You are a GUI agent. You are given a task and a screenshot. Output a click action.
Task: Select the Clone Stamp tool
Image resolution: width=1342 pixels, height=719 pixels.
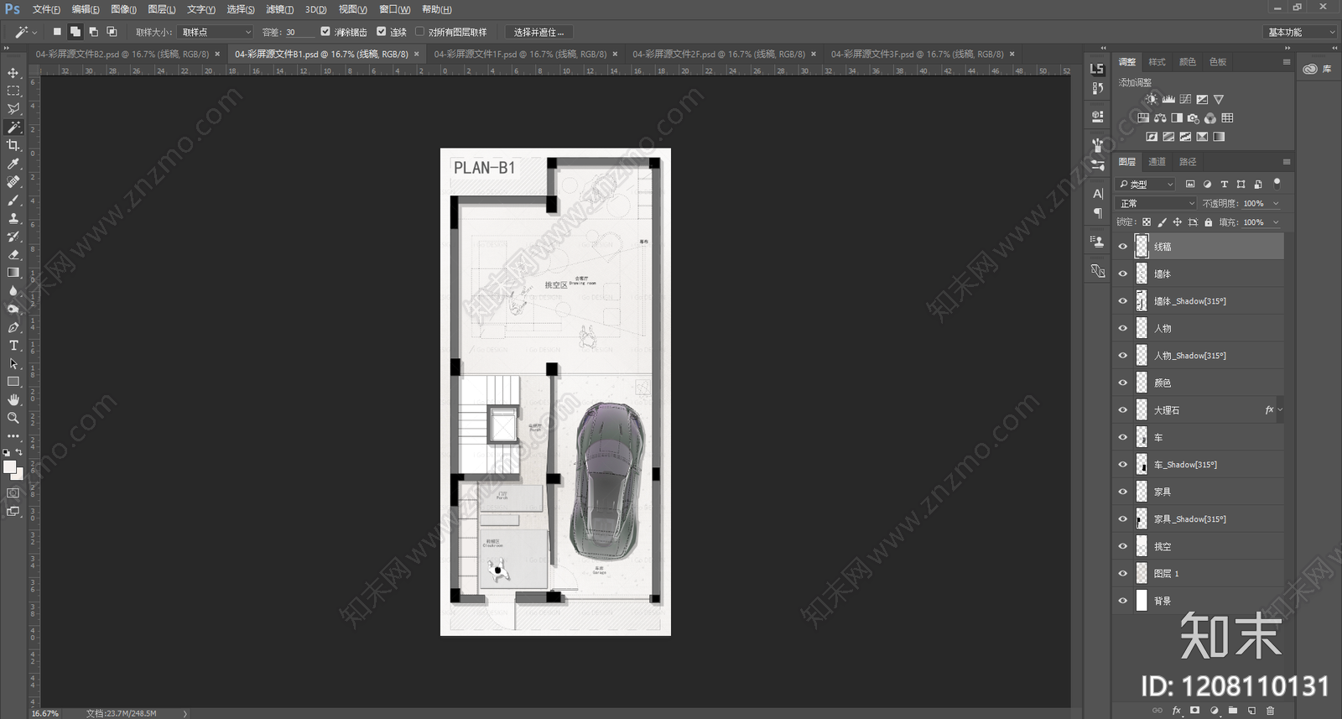click(x=13, y=218)
